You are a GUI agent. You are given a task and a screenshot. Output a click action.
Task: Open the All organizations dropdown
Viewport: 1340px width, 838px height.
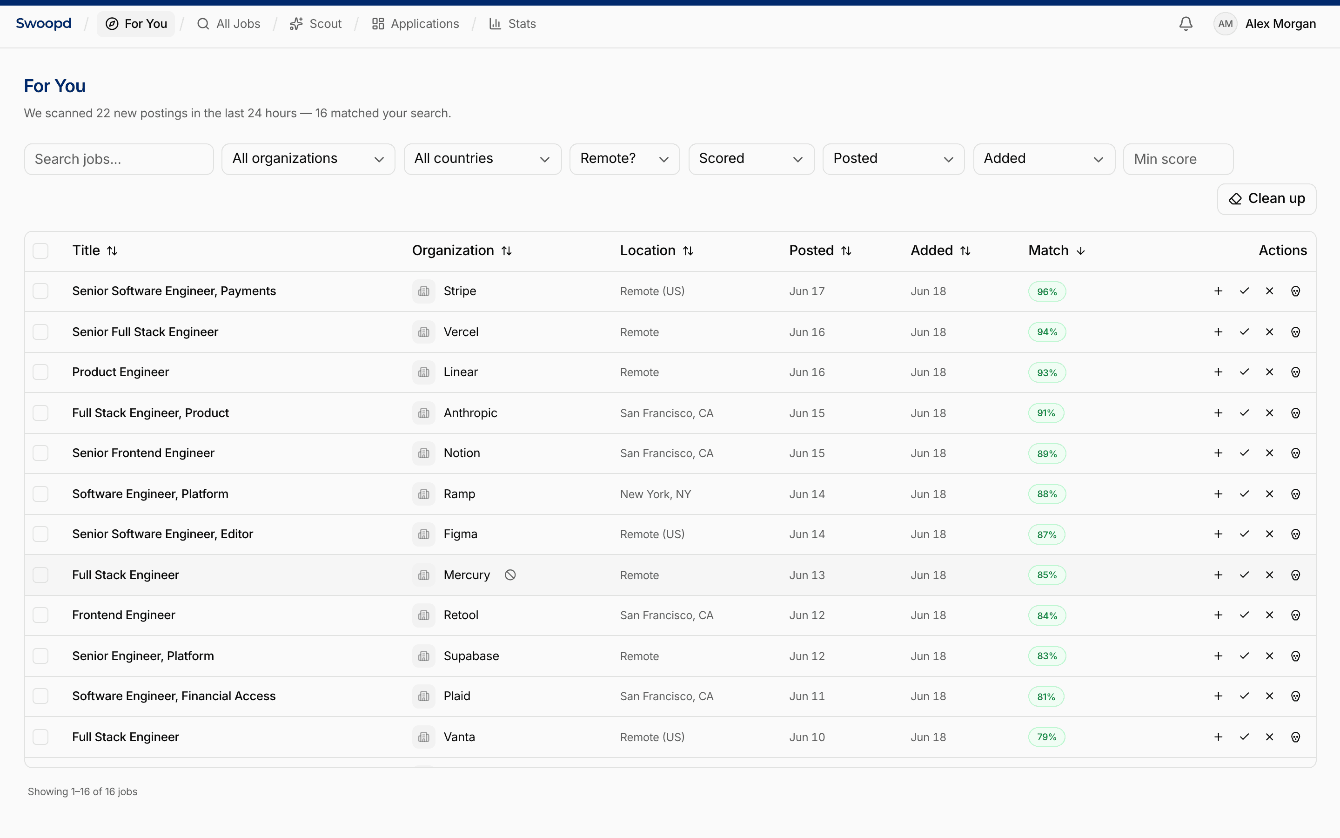(x=308, y=159)
